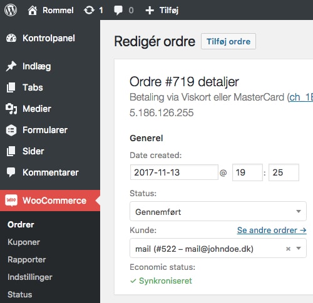Go to the Rapporter submenu item
Screen dimensions: 313x303
(x=27, y=260)
